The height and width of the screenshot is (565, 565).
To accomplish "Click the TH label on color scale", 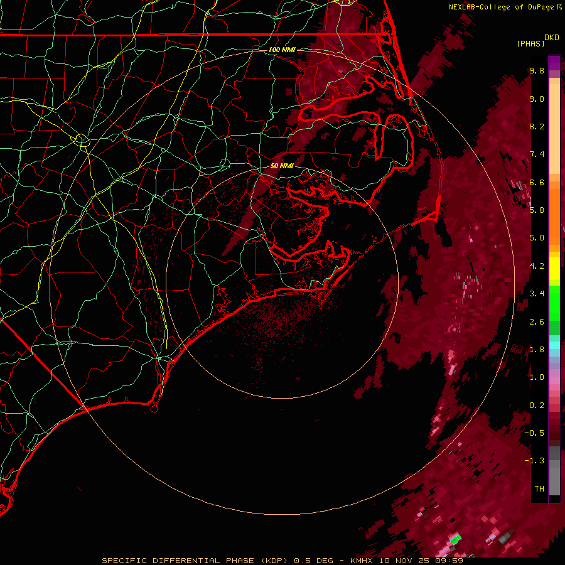I will (x=539, y=489).
